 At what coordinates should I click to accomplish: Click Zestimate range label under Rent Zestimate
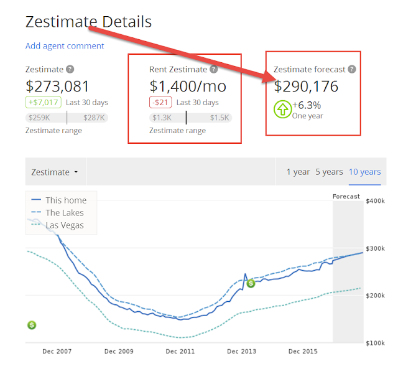[x=177, y=131]
